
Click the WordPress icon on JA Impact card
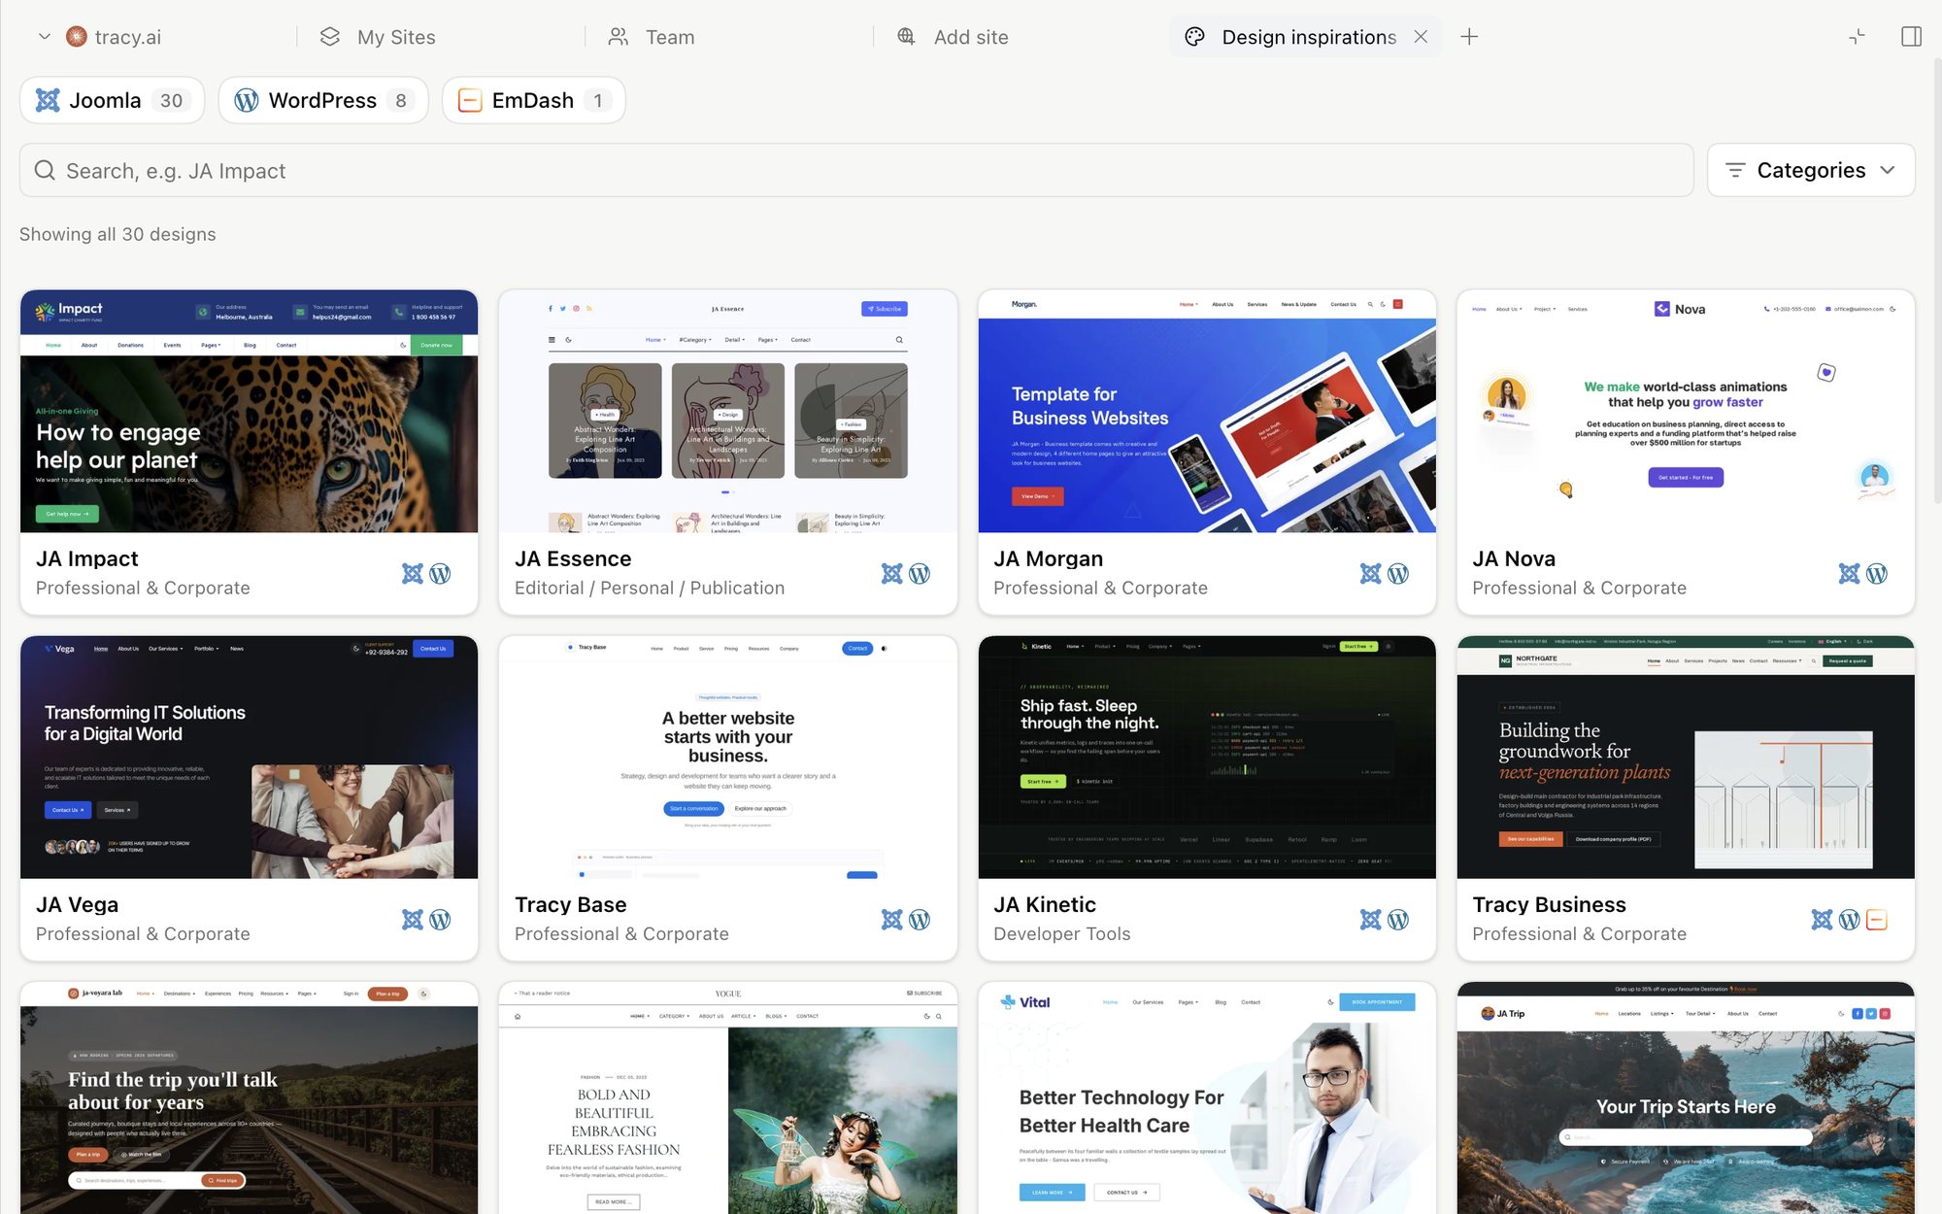440,574
